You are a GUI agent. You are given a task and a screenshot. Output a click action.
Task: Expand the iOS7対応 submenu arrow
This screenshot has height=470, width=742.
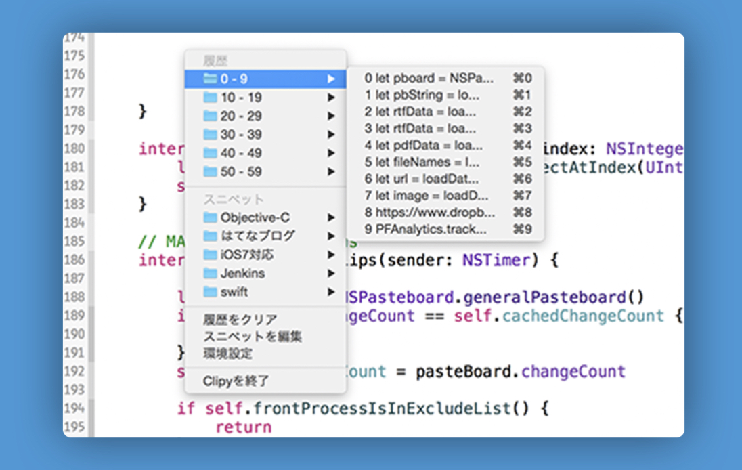(x=331, y=255)
